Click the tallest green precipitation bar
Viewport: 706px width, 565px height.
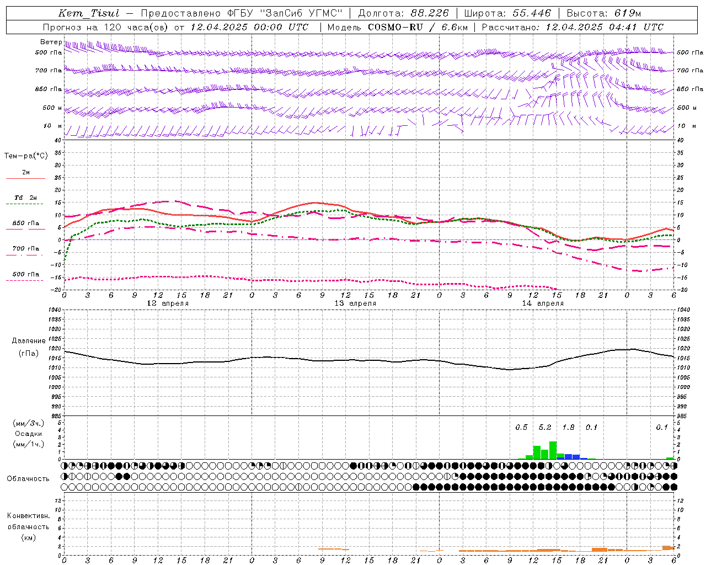[553, 450]
